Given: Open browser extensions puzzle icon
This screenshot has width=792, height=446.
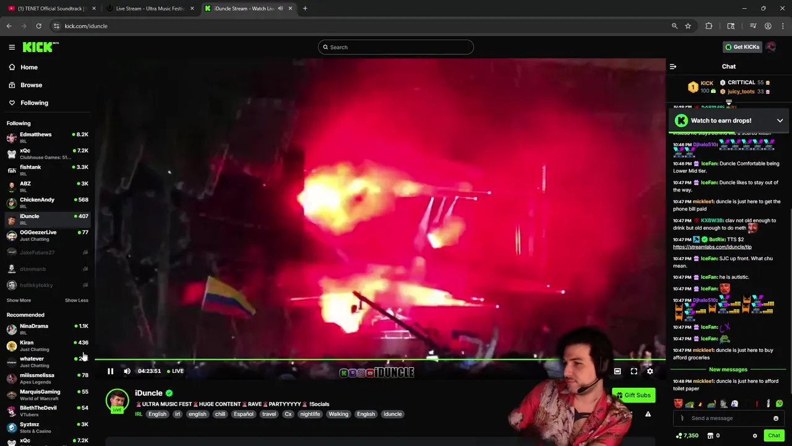Looking at the screenshot, I should pyautogui.click(x=709, y=26).
